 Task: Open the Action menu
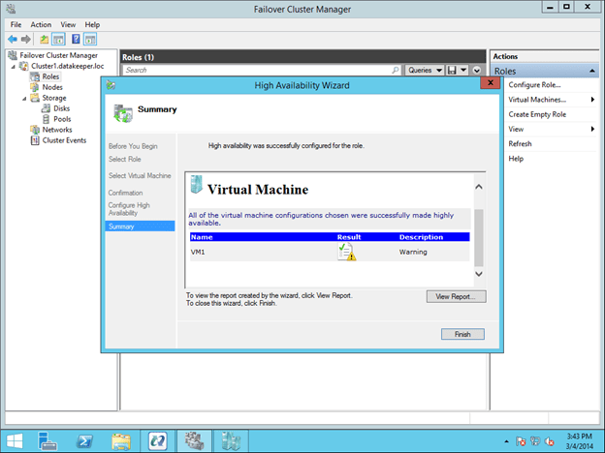tap(41, 24)
